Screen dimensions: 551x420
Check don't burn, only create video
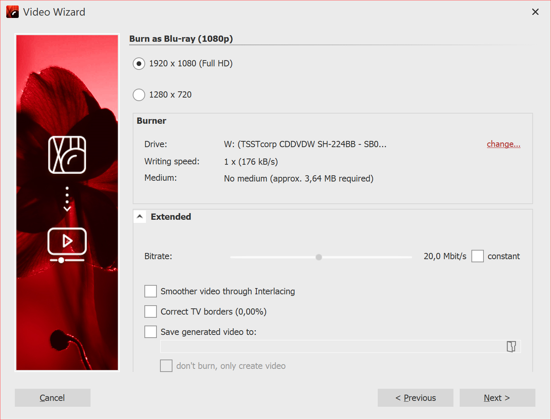click(x=166, y=366)
